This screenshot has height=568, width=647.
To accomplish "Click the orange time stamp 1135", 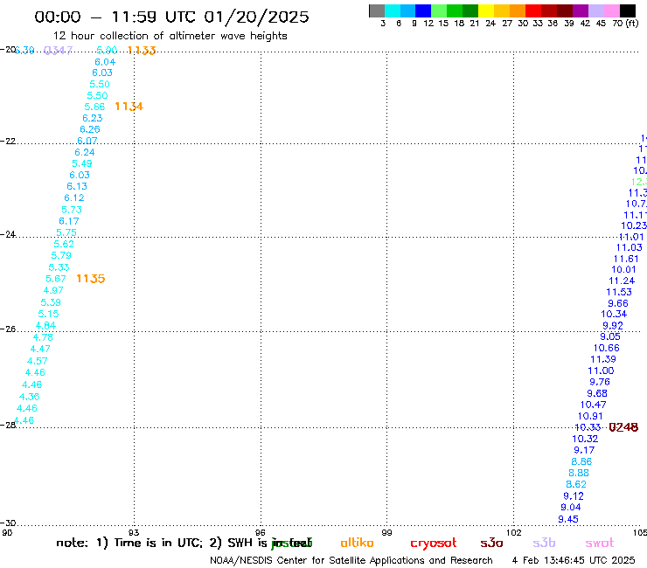I will [91, 279].
